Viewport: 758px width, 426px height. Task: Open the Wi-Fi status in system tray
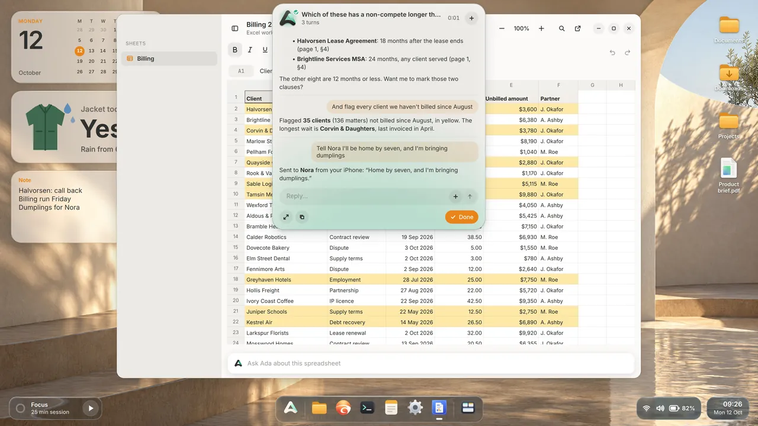pos(646,408)
